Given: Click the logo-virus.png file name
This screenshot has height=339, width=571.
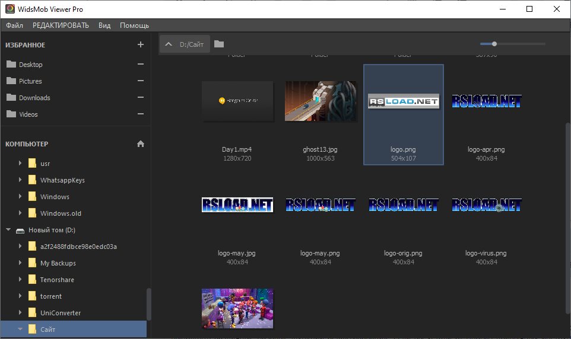Looking at the screenshot, I should pyautogui.click(x=486, y=253).
